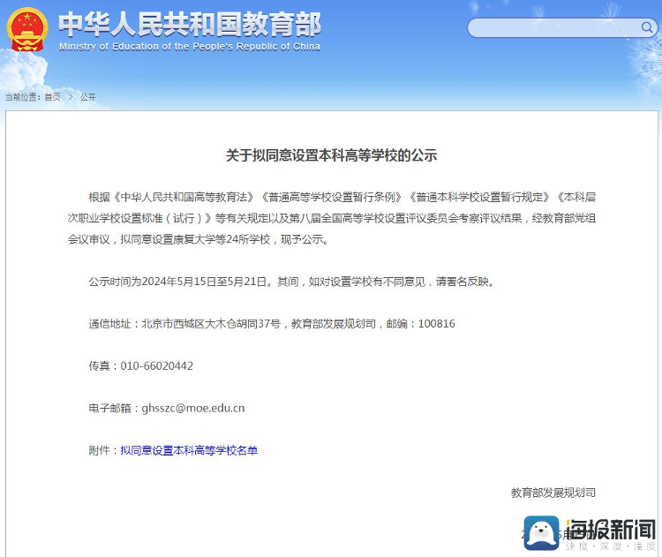
Task: Click the 教育部发展规划司 signature text
Action: tap(553, 493)
